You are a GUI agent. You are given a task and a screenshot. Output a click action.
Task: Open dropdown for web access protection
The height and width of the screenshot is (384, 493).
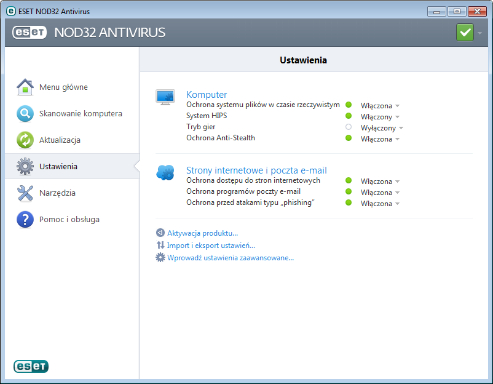click(x=380, y=182)
